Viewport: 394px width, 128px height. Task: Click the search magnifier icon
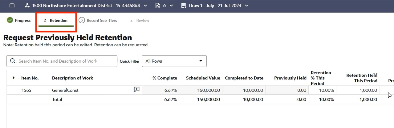tap(13, 61)
